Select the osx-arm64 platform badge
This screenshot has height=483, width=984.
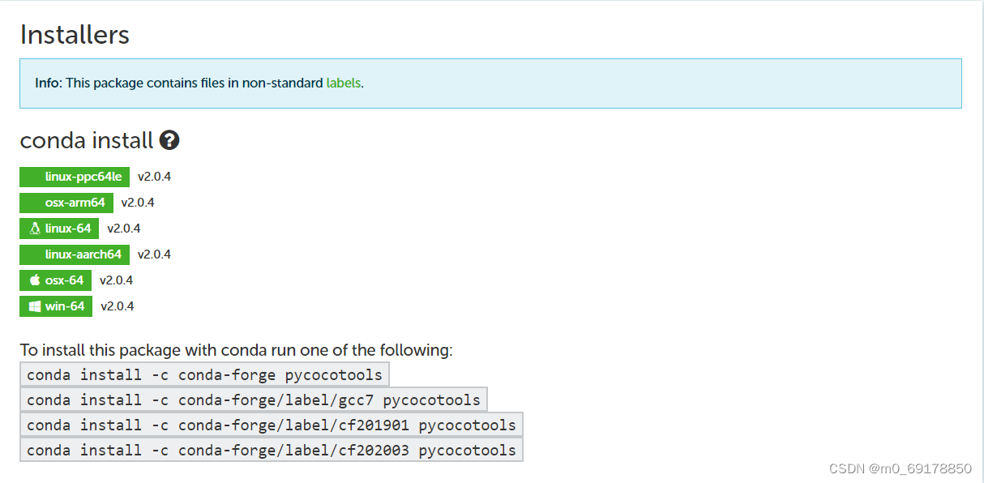(x=66, y=203)
